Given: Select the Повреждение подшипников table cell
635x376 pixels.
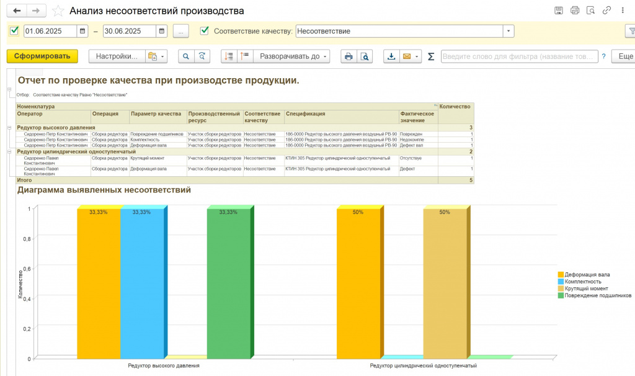Looking at the screenshot, I should pos(158,134).
